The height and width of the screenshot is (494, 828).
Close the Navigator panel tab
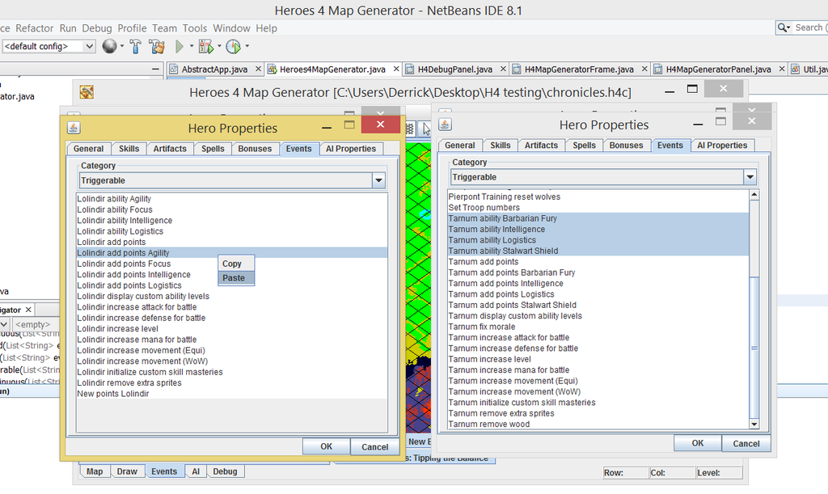point(28,310)
